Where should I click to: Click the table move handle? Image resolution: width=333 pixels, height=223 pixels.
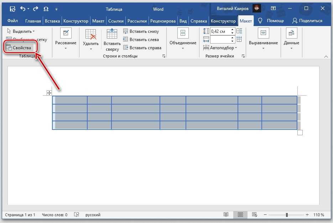pyautogui.click(x=49, y=93)
